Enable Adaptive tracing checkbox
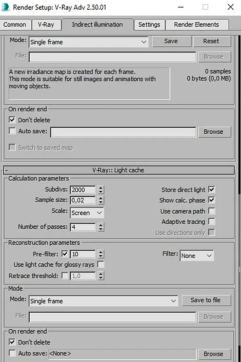Viewport: 241px width, 362px height. pyautogui.click(x=211, y=222)
